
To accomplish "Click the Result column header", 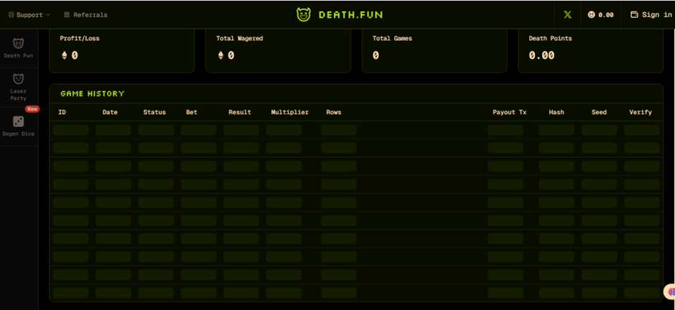I will (x=240, y=112).
